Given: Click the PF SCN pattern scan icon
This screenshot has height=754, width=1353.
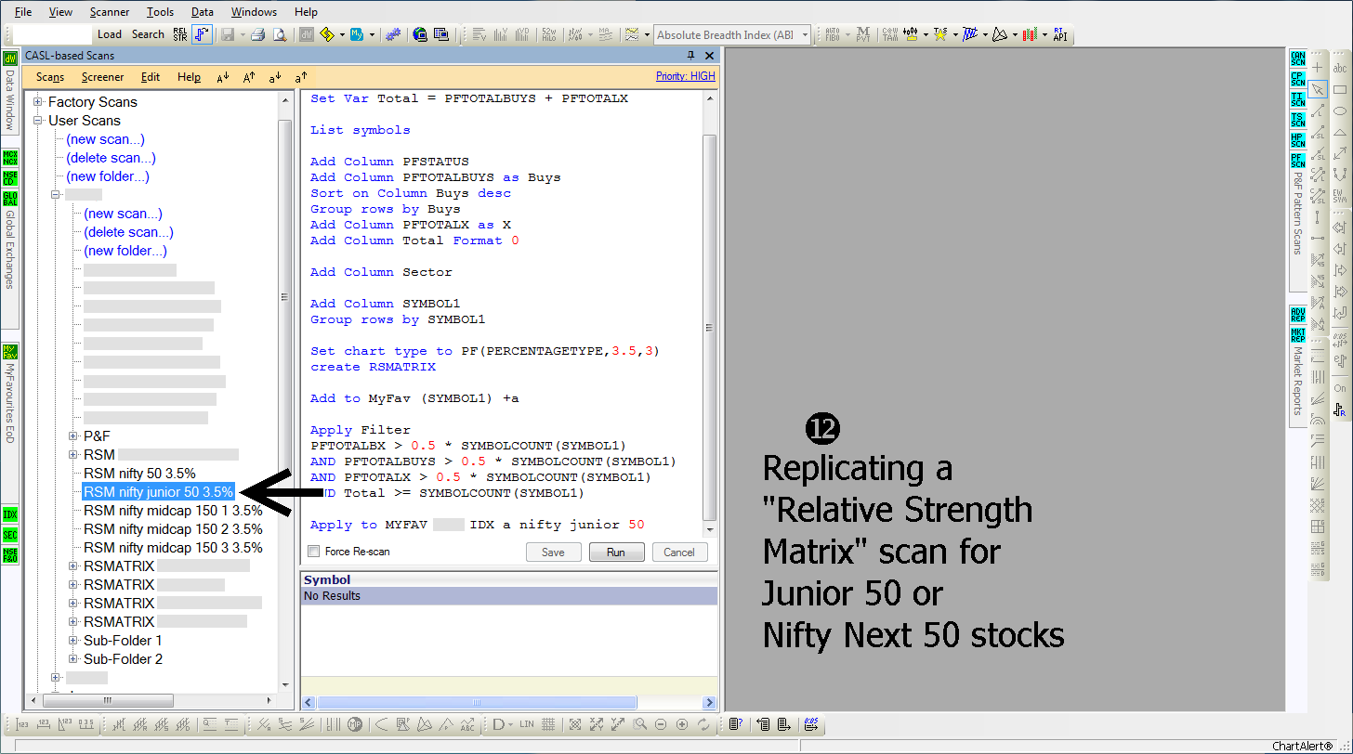Looking at the screenshot, I should tap(1298, 160).
